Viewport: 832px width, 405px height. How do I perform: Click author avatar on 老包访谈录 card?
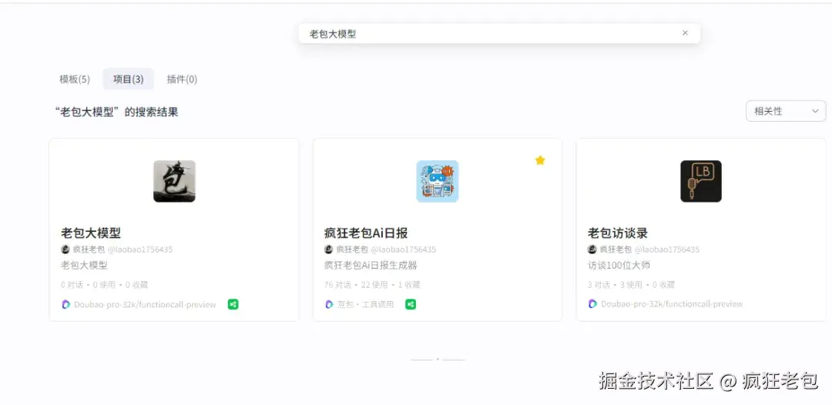(x=592, y=249)
